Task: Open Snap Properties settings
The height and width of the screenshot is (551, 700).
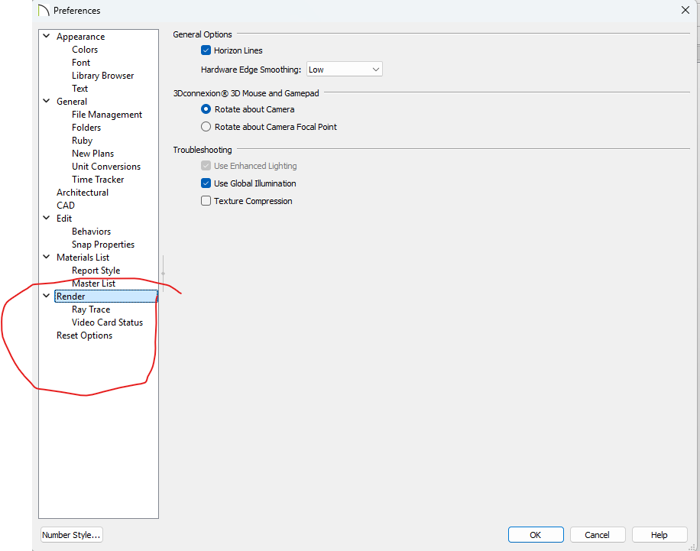Action: coord(102,245)
